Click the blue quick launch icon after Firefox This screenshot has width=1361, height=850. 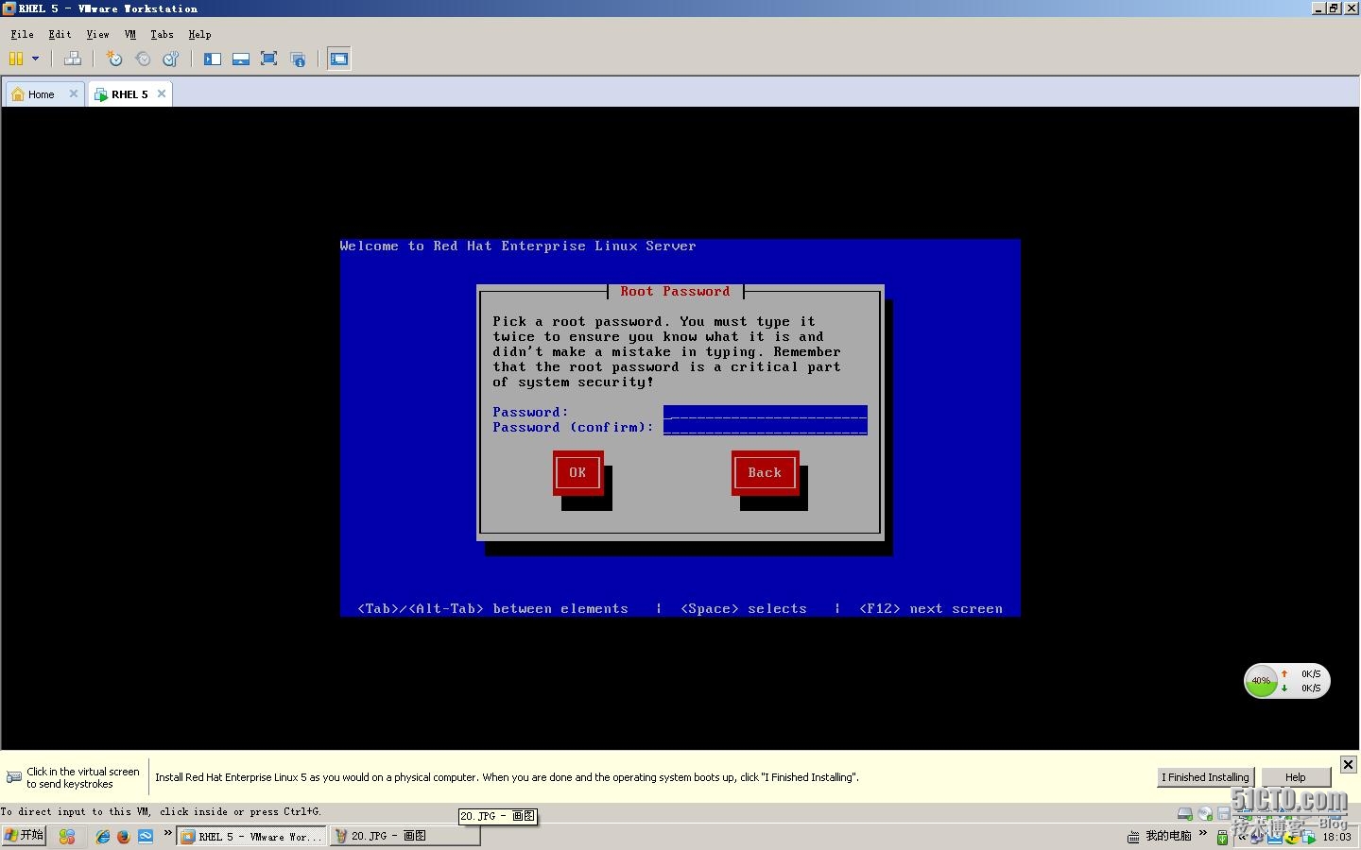(146, 837)
